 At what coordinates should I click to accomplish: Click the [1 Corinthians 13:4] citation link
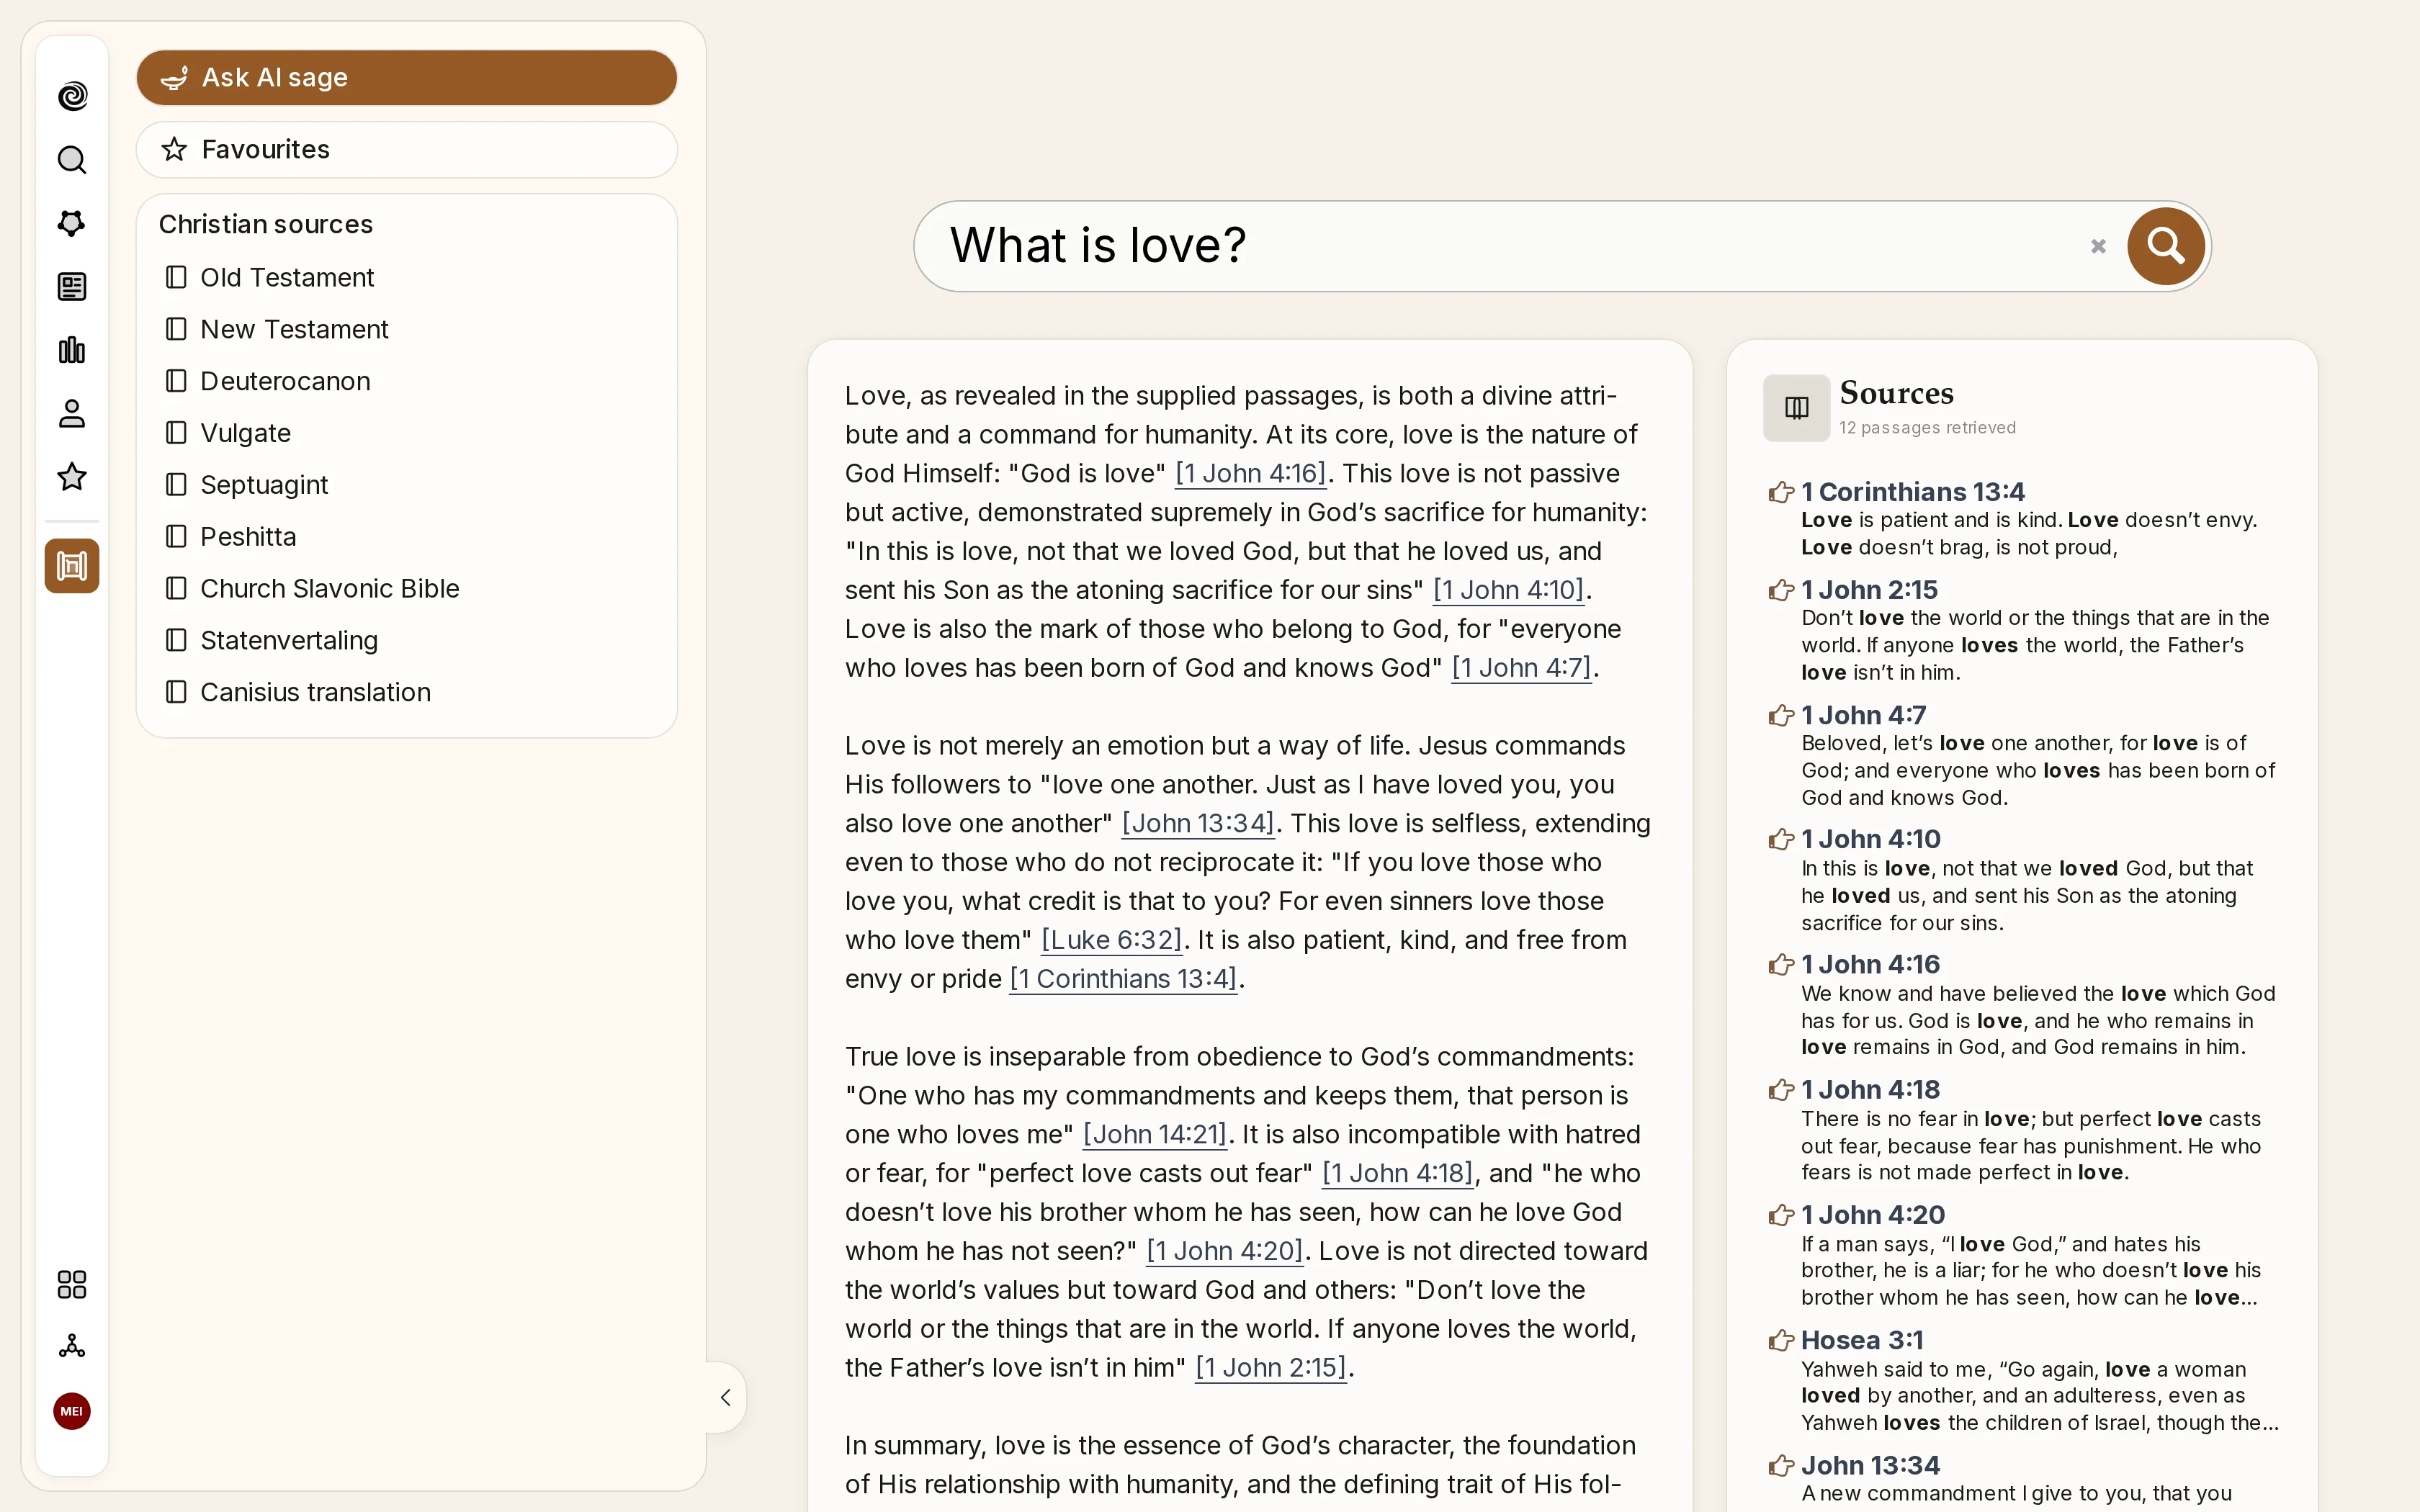click(x=1123, y=979)
